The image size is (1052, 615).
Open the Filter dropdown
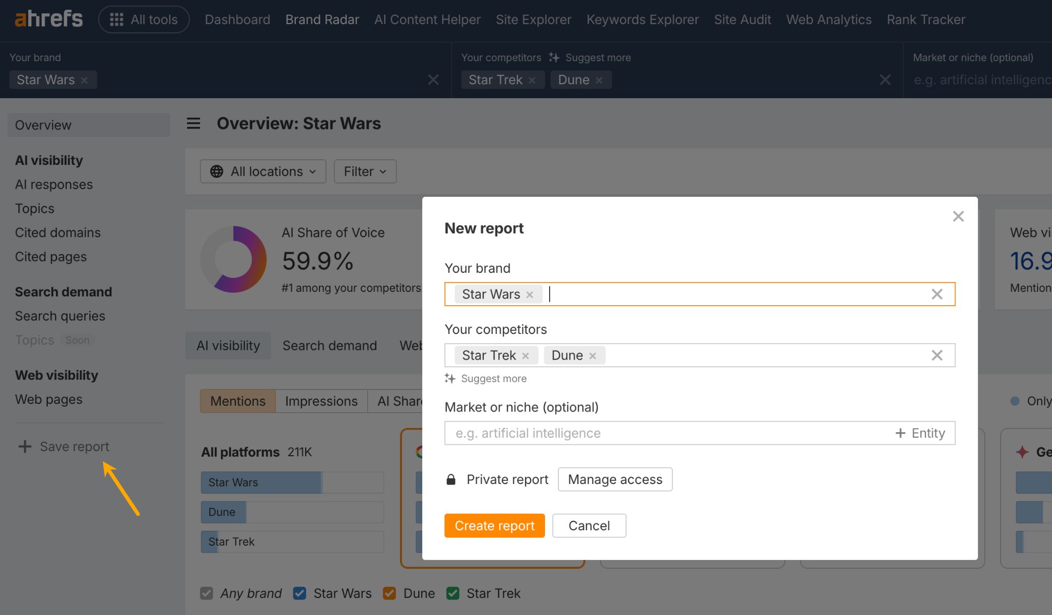click(x=365, y=171)
